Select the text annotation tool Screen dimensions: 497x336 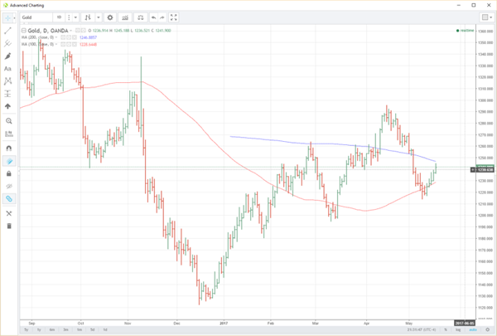(x=8, y=69)
